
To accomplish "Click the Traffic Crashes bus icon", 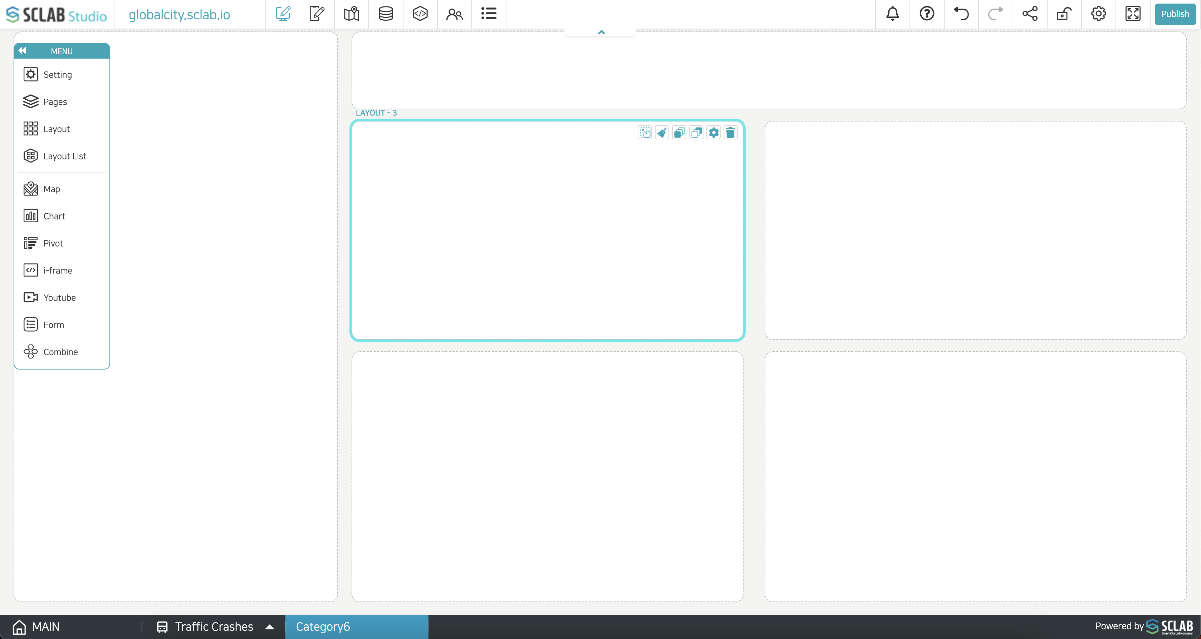I will click(x=162, y=627).
